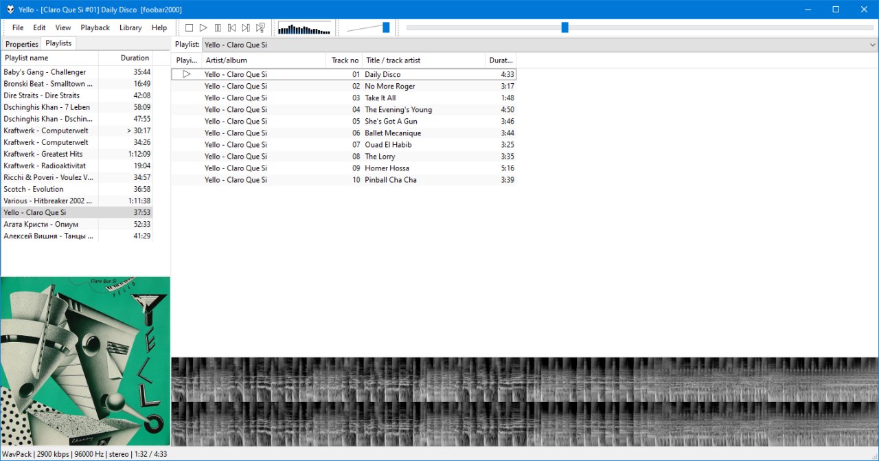This screenshot has width=879, height=461.
Task: Select Kraftwerk - Greatest Hits playlist
Action: tap(77, 154)
